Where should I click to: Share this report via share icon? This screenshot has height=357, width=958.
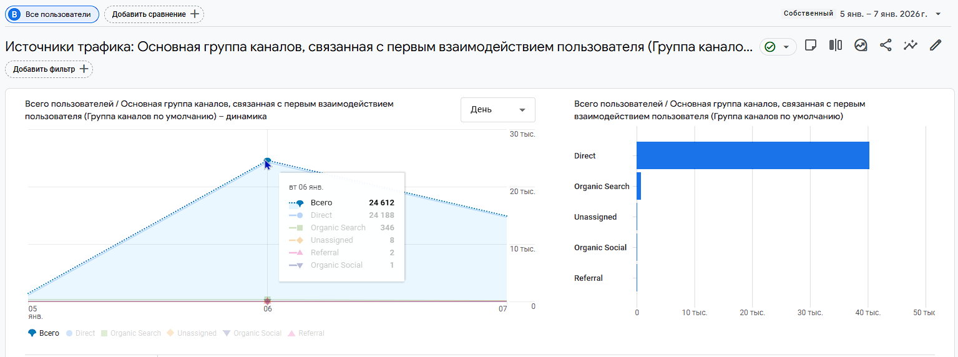pos(886,46)
